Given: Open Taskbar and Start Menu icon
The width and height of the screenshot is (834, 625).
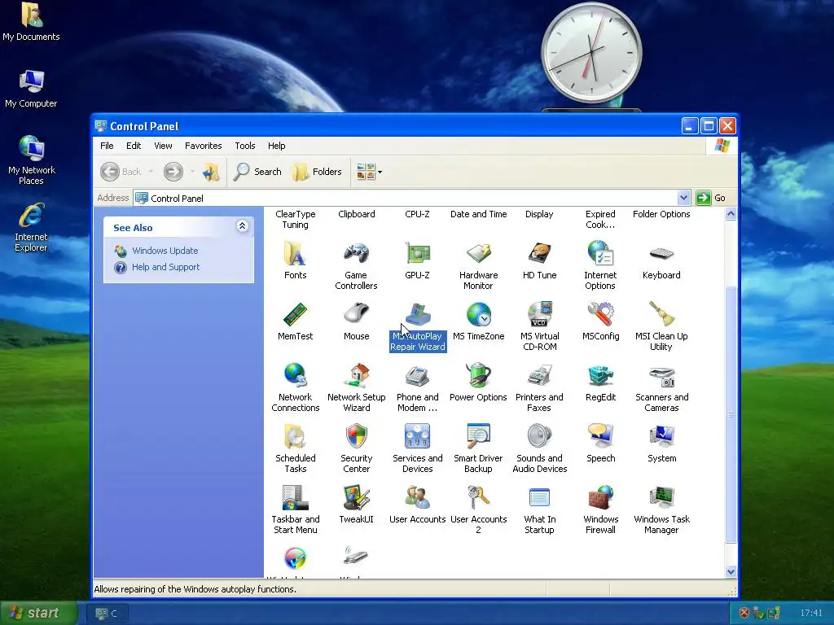Looking at the screenshot, I should coord(295,498).
